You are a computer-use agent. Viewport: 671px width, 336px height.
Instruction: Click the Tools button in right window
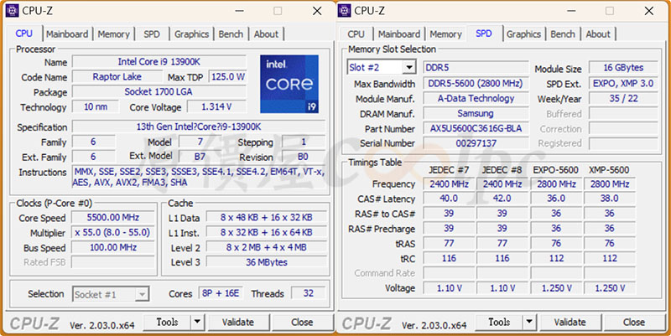coord(499,322)
